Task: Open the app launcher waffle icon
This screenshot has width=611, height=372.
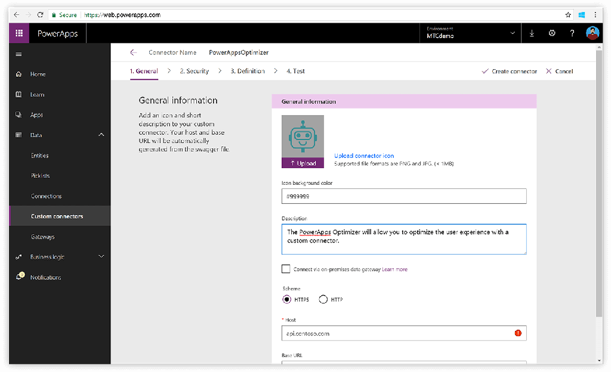Action: 19,33
